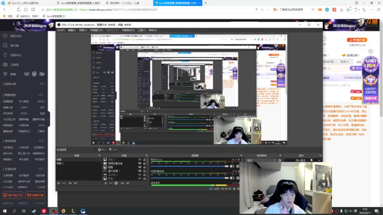The width and height of the screenshot is (383, 215).
Task: Mute the 麦克风/Aux audio channel speaker icon
Action: [x=232, y=166]
